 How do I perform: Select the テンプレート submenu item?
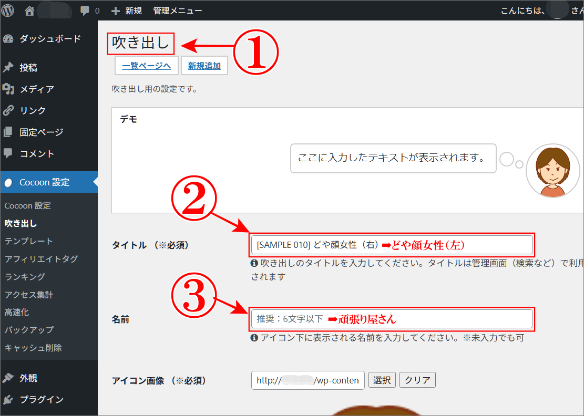(x=29, y=241)
